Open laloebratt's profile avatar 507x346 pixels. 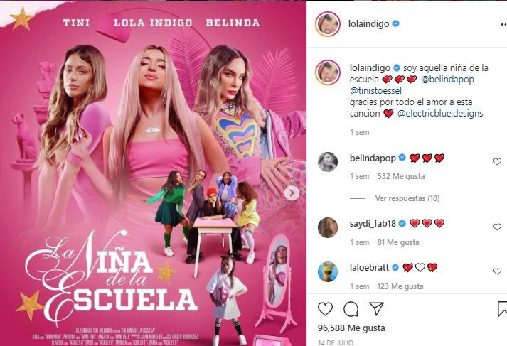pyautogui.click(x=328, y=271)
